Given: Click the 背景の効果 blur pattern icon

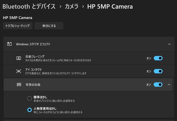Looking at the screenshot, I should point(19,84).
